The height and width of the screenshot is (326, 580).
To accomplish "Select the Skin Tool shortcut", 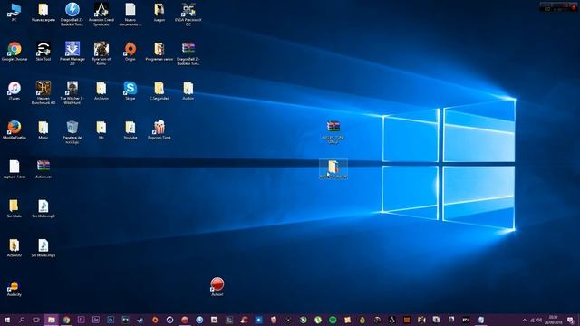I will (x=43, y=52).
